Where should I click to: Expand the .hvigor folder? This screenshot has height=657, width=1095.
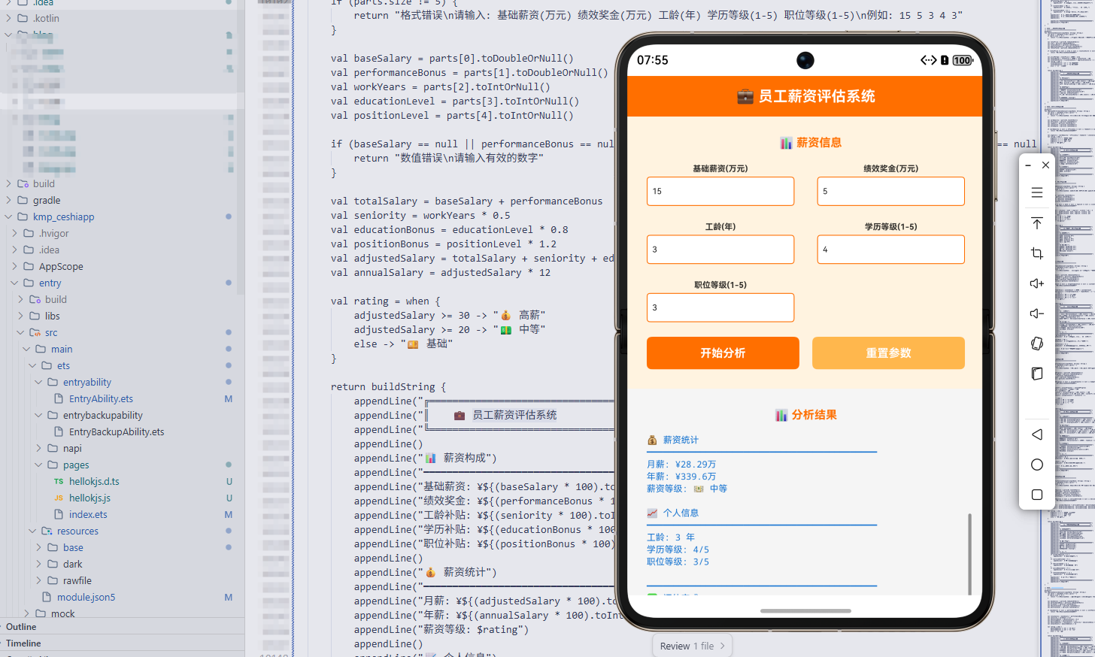click(14, 233)
